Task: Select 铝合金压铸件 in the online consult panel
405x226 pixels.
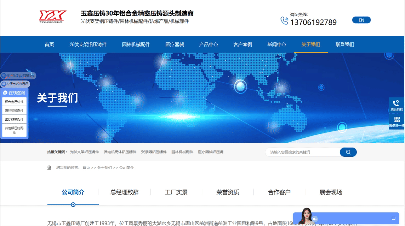Action: click(x=15, y=101)
